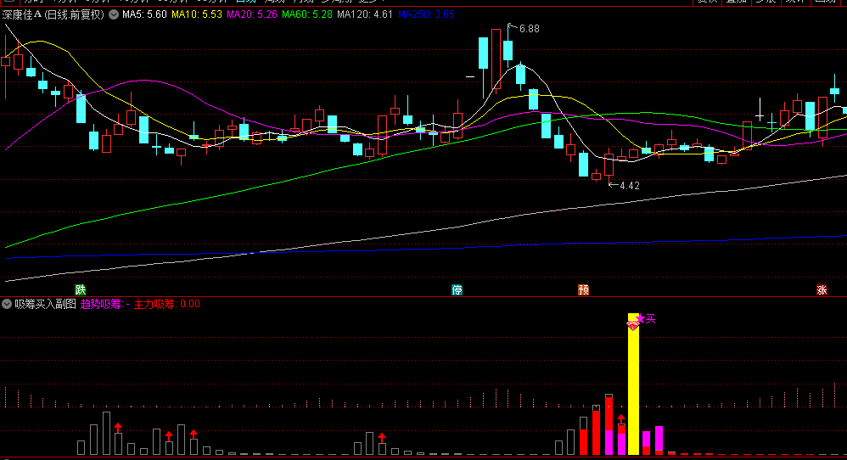Select the tall yellow signal bar

point(633,384)
